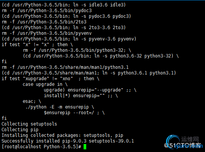The height and width of the screenshot is (152, 205).
Task: Click the blue swirl watermark icon
Action: [172, 141]
